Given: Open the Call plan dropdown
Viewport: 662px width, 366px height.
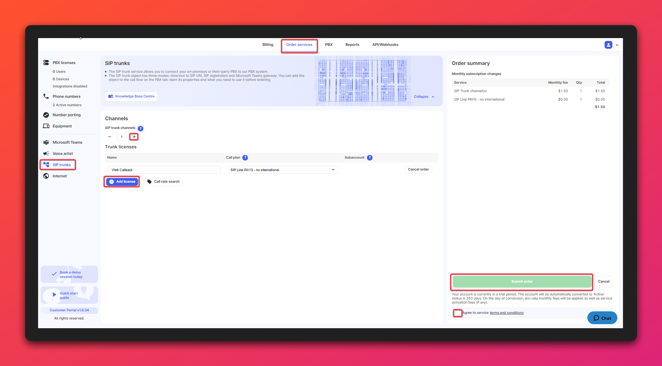Looking at the screenshot, I should click(283, 170).
